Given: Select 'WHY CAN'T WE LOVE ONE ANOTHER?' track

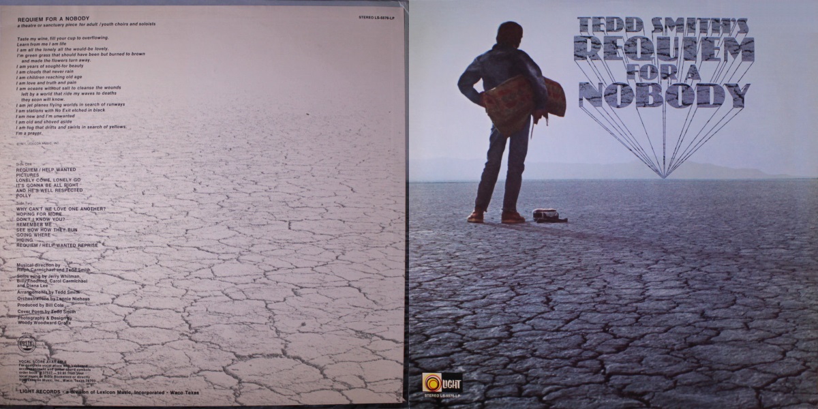Looking at the screenshot, I should (61, 208).
